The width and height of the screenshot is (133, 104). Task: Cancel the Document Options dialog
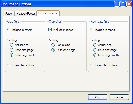[119, 97]
